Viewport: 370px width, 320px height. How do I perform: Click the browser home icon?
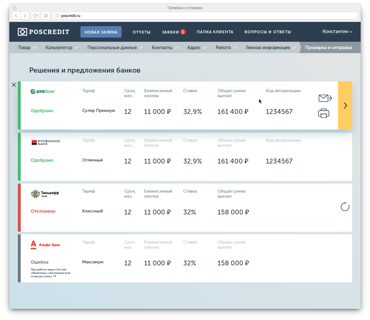tap(46, 16)
